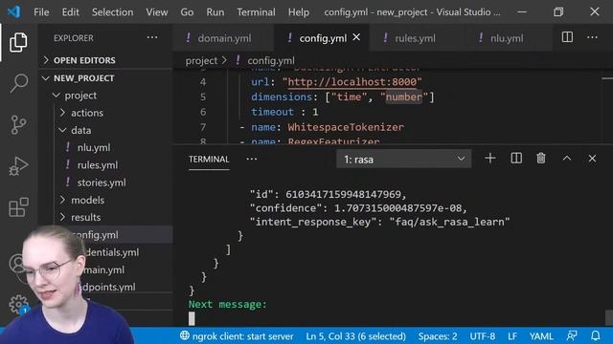This screenshot has width=613, height=344.
Task: Change language mode YAML
Action: 541,335
